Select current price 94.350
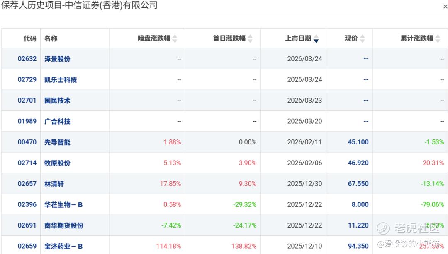The height and width of the screenshot is (254, 448). (358, 246)
